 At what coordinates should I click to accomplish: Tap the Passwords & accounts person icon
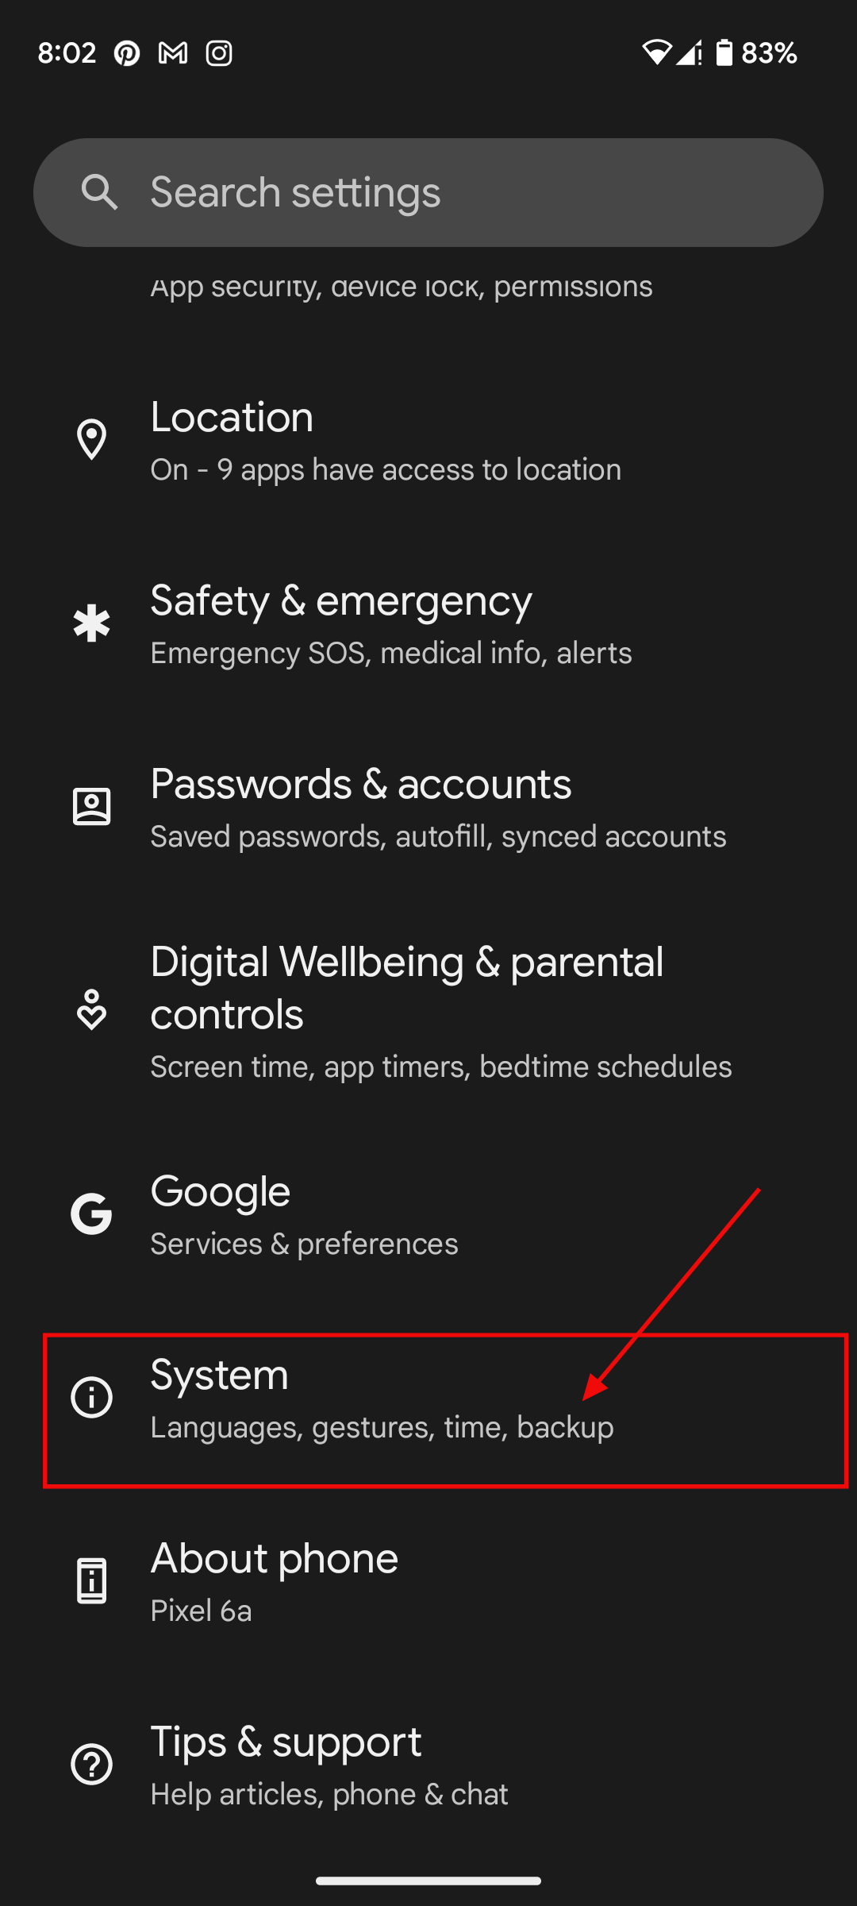coord(91,807)
